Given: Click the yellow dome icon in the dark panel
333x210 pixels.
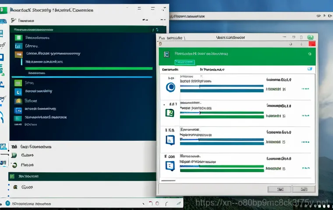Looking at the screenshot, I should coord(18,101).
